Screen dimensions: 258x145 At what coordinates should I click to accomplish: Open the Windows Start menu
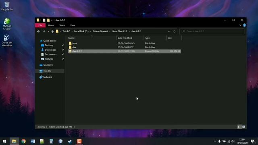4,141
